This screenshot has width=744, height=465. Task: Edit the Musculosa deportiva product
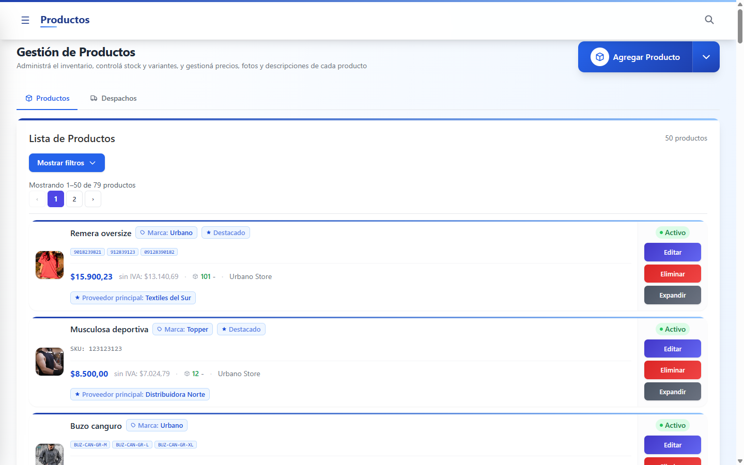click(x=673, y=349)
